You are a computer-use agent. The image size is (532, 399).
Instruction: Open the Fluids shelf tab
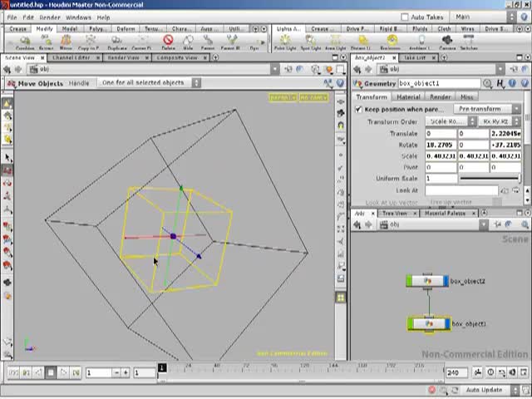point(420,29)
